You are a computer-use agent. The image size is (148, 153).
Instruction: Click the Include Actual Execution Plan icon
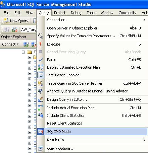coord(41,108)
